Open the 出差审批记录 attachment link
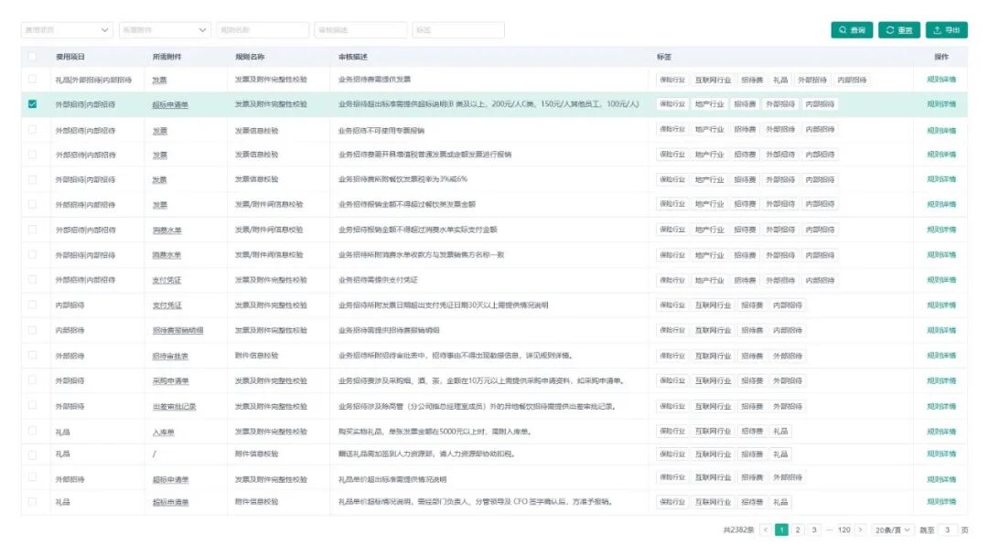Screen dimensions: 988x556 pos(174,407)
